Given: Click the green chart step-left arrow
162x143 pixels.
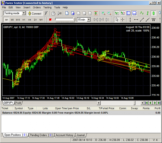Looking at the screenshot, I should (151, 103).
